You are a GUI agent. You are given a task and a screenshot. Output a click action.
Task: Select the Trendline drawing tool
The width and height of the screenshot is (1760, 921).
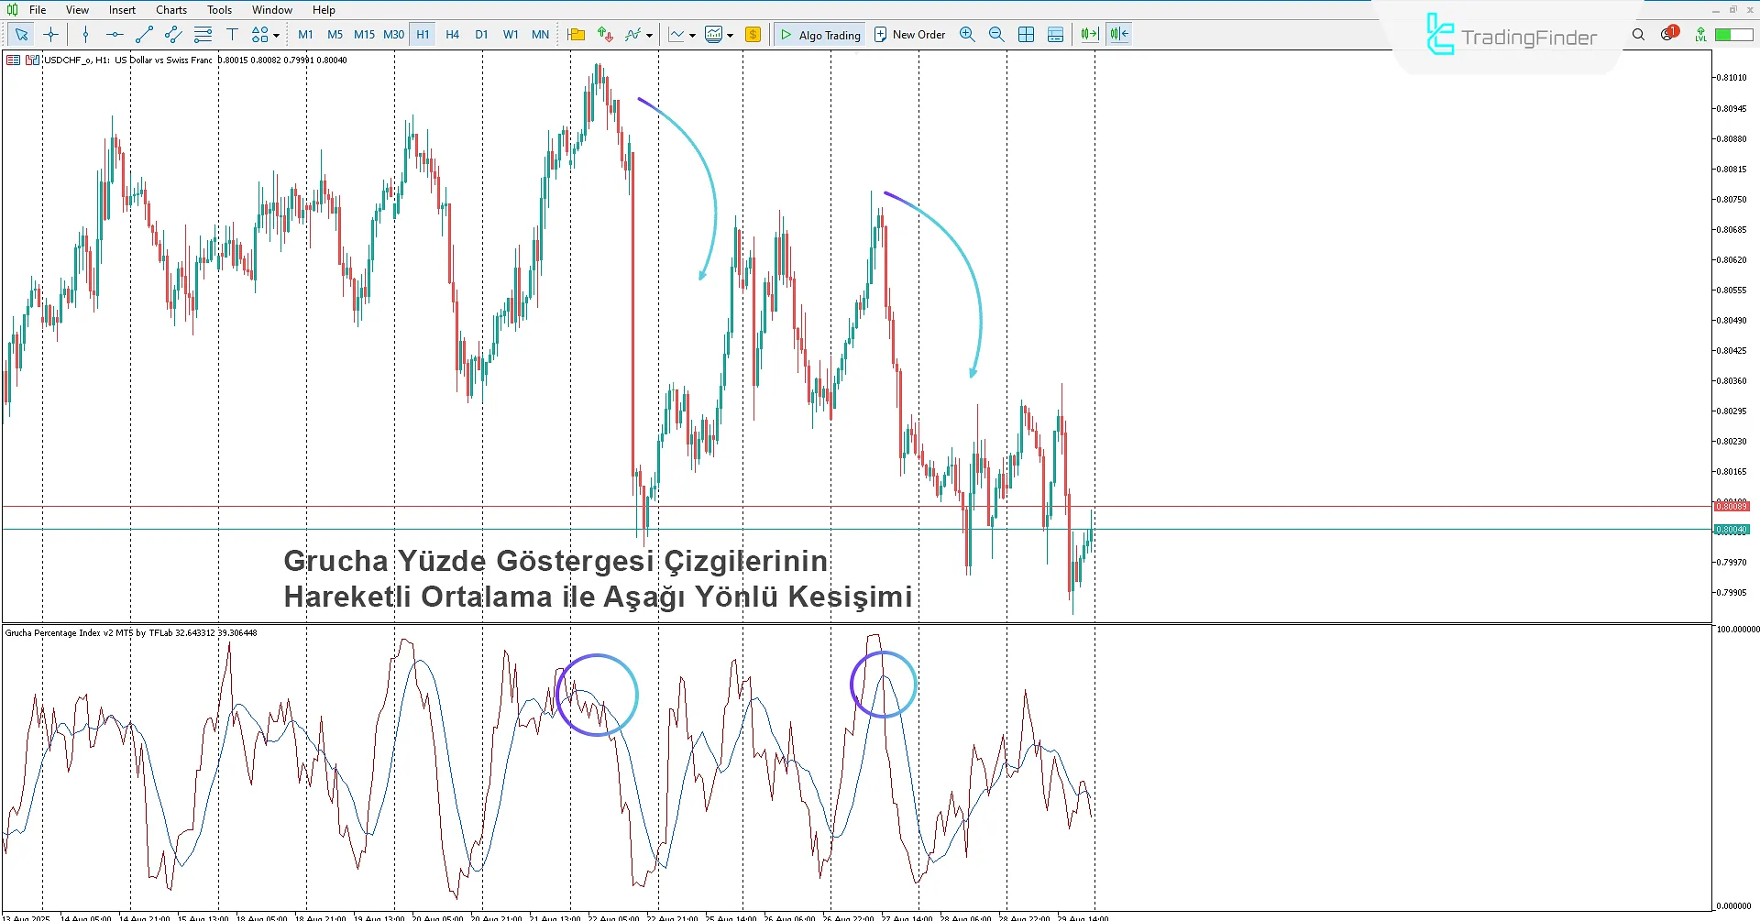(143, 34)
